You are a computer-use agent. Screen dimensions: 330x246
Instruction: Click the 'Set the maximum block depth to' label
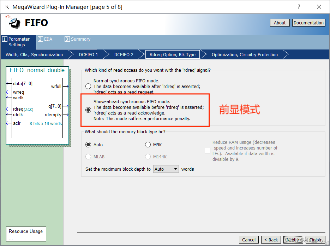(118, 169)
